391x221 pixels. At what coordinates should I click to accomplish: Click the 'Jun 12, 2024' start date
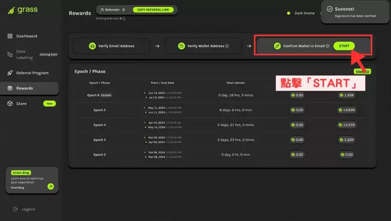[x=157, y=93]
